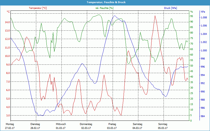Click the '85' humidity axis value
The height and width of the screenshot is (131, 210).
[192, 27]
